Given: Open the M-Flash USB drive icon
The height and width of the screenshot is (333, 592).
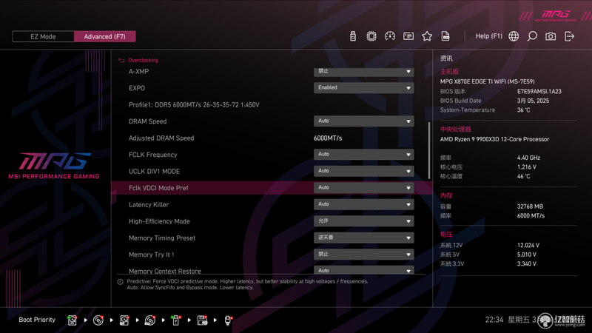Looking at the screenshot, I should [353, 36].
